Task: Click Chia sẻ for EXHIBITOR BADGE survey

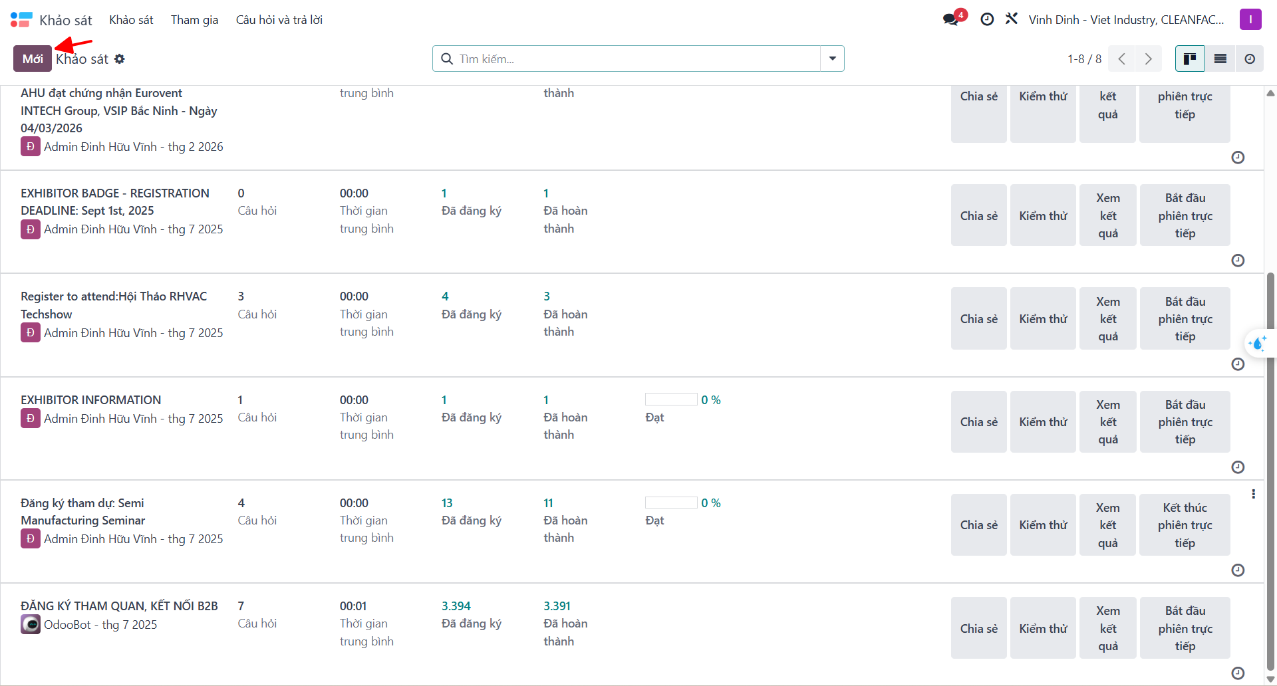Action: (979, 215)
